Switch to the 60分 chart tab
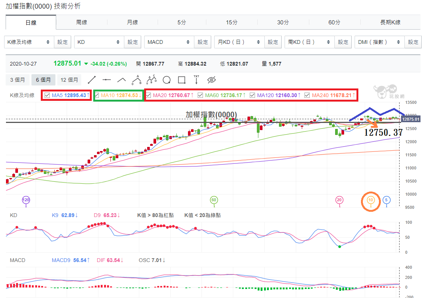The width and height of the screenshot is (425, 298). point(334,22)
